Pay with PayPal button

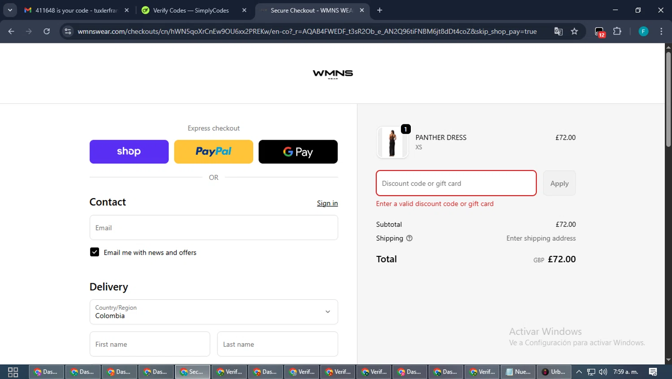(x=214, y=152)
